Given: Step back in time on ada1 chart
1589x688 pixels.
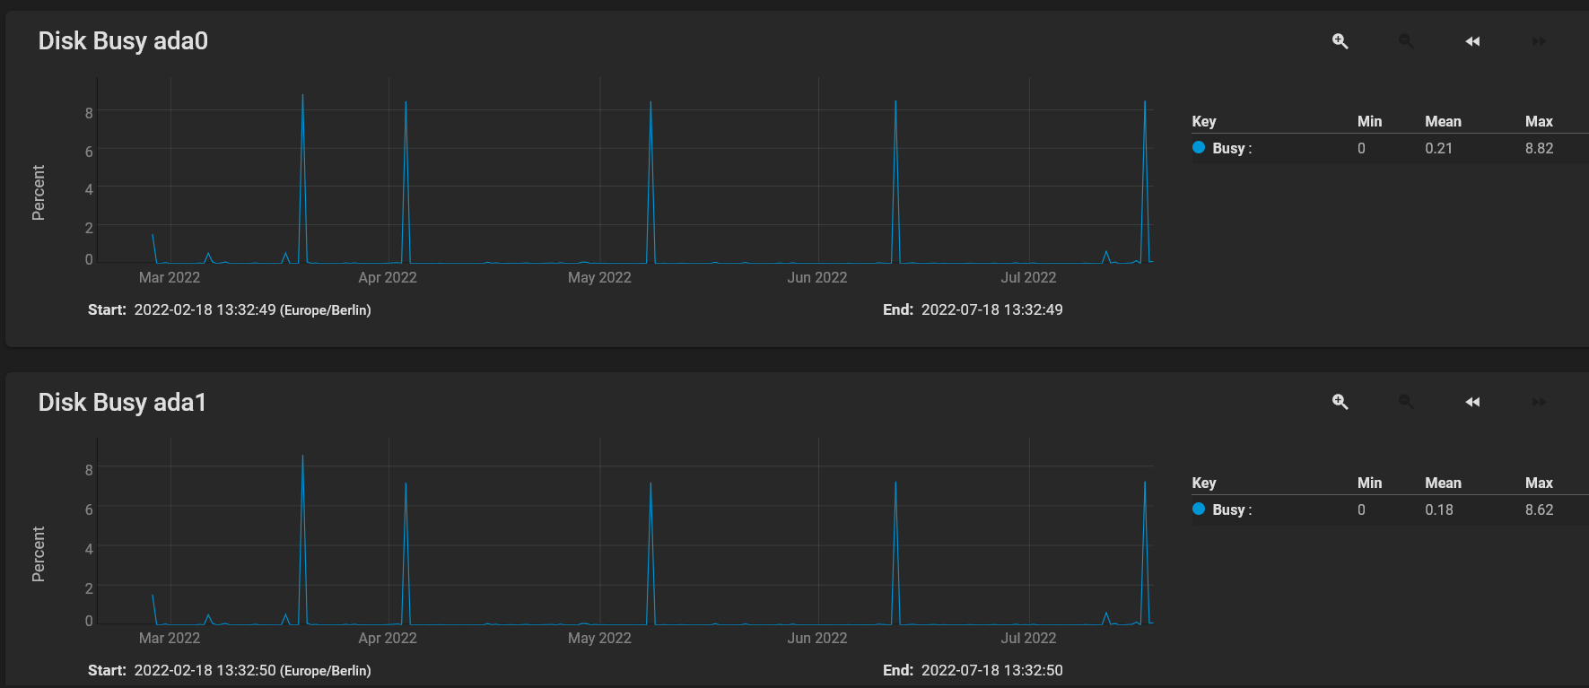Looking at the screenshot, I should point(1472,402).
